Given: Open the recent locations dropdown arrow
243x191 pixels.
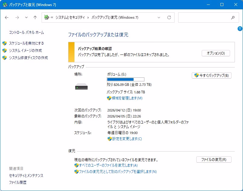Looking at the screenshot, I should click(26, 17).
